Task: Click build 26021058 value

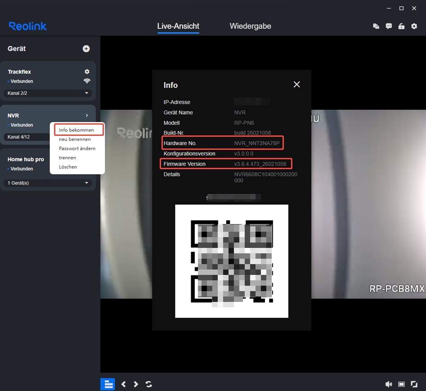Action: [252, 133]
